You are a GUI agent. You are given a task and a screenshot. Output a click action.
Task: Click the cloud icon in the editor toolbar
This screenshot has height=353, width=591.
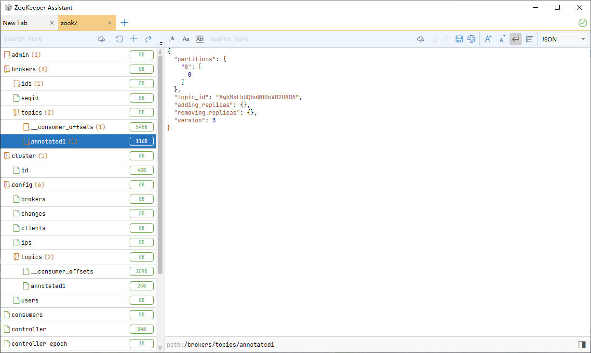point(421,39)
